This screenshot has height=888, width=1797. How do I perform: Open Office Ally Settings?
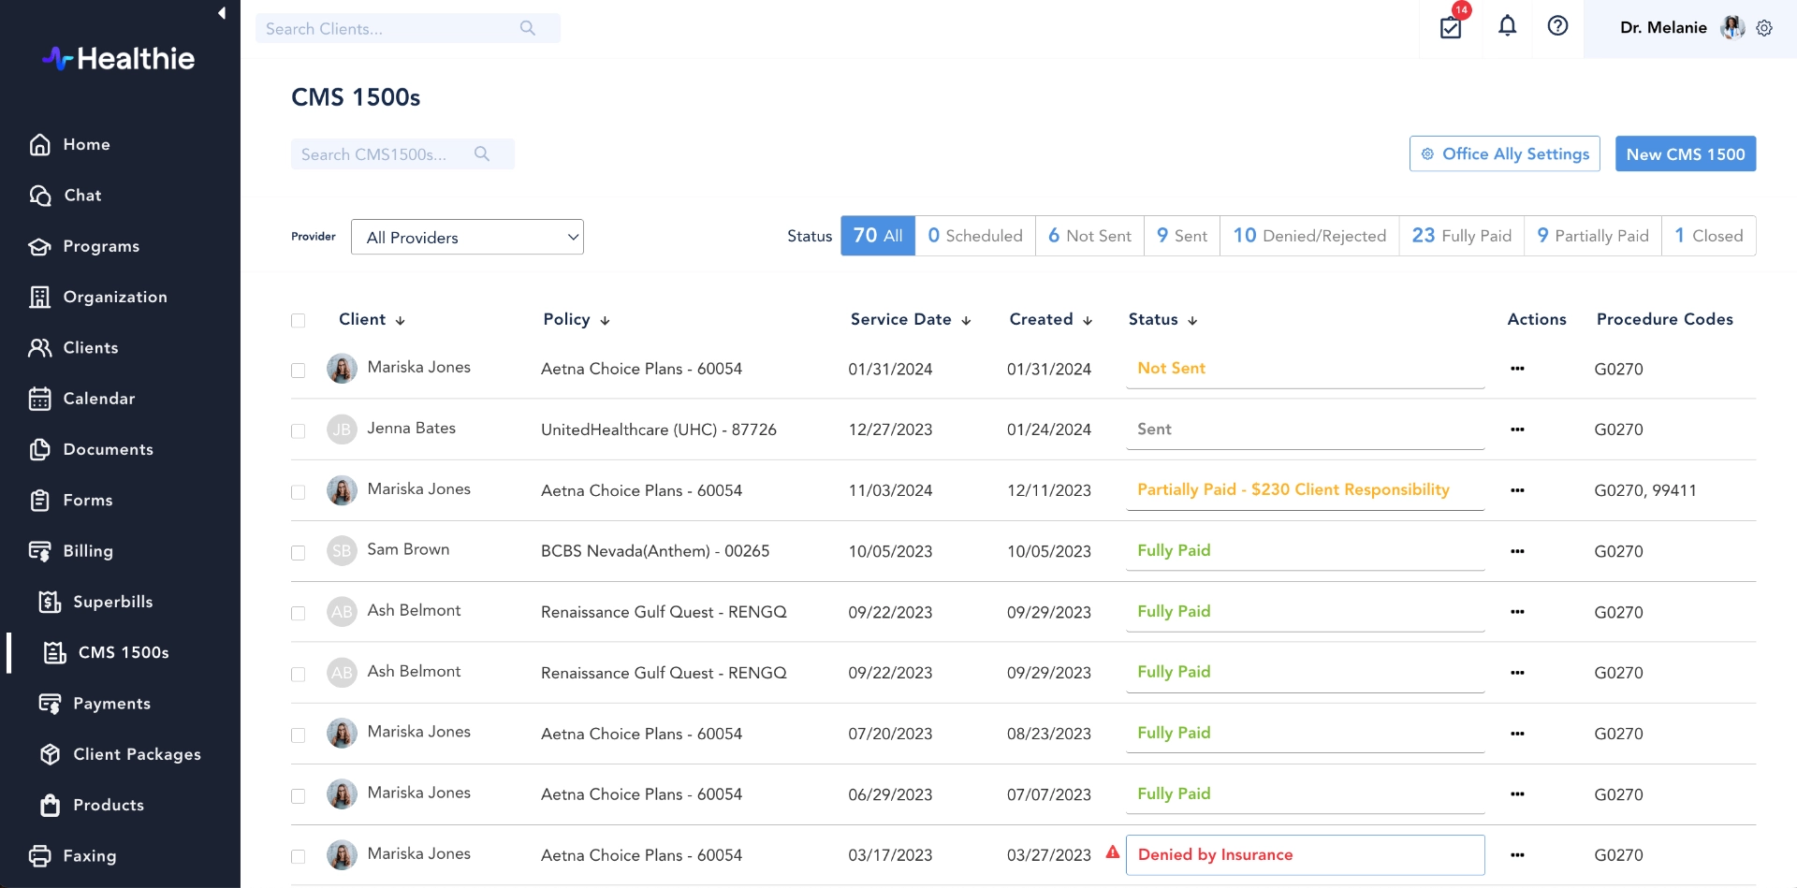pos(1504,153)
